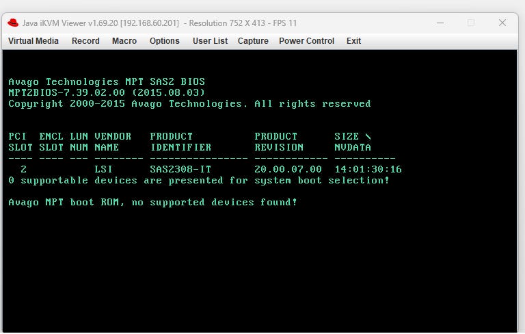Open the Macro menu
This screenshot has height=334, width=525.
124,41
